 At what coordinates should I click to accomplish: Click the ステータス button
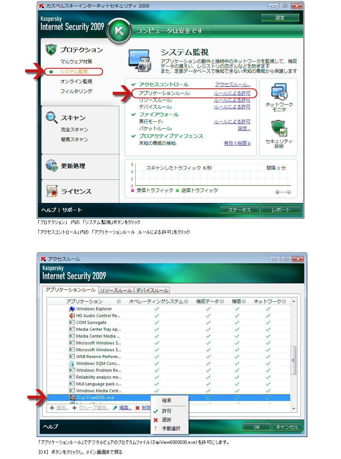pos(239,210)
